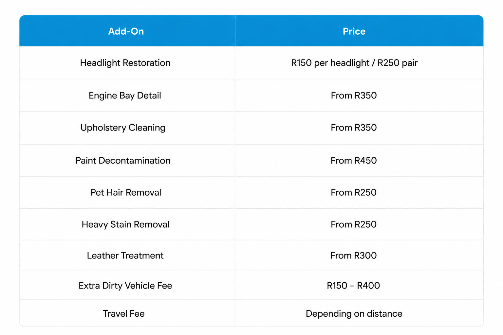Click the Engine Bay Detail From R350 price
Image resolution: width=503 pixels, height=335 pixels.
pos(354,96)
